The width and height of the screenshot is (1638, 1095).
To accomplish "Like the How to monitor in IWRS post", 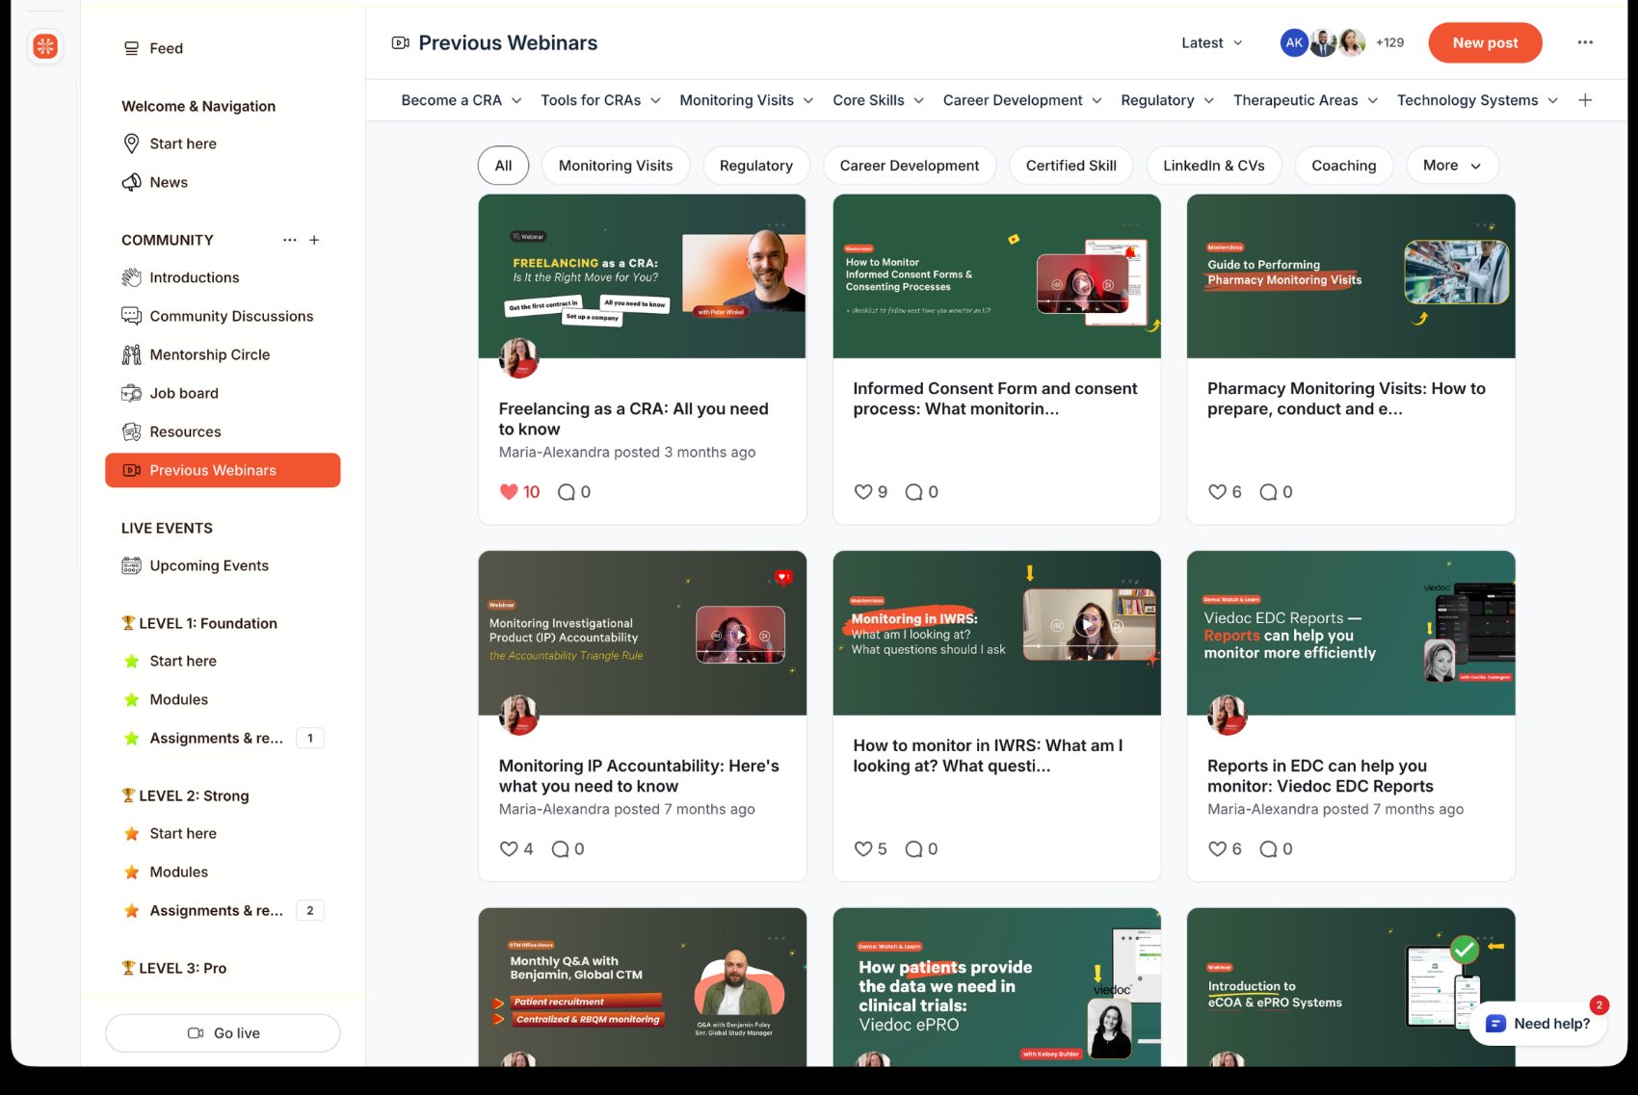I will [x=871, y=848].
